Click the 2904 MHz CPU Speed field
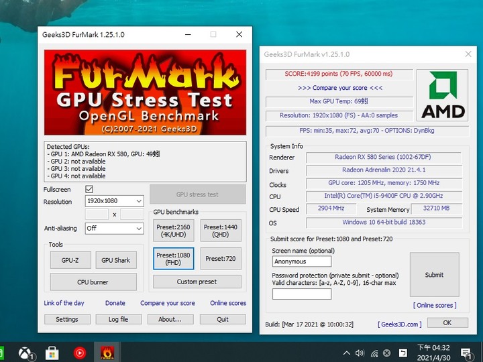This screenshot has height=362, width=483. click(x=331, y=208)
